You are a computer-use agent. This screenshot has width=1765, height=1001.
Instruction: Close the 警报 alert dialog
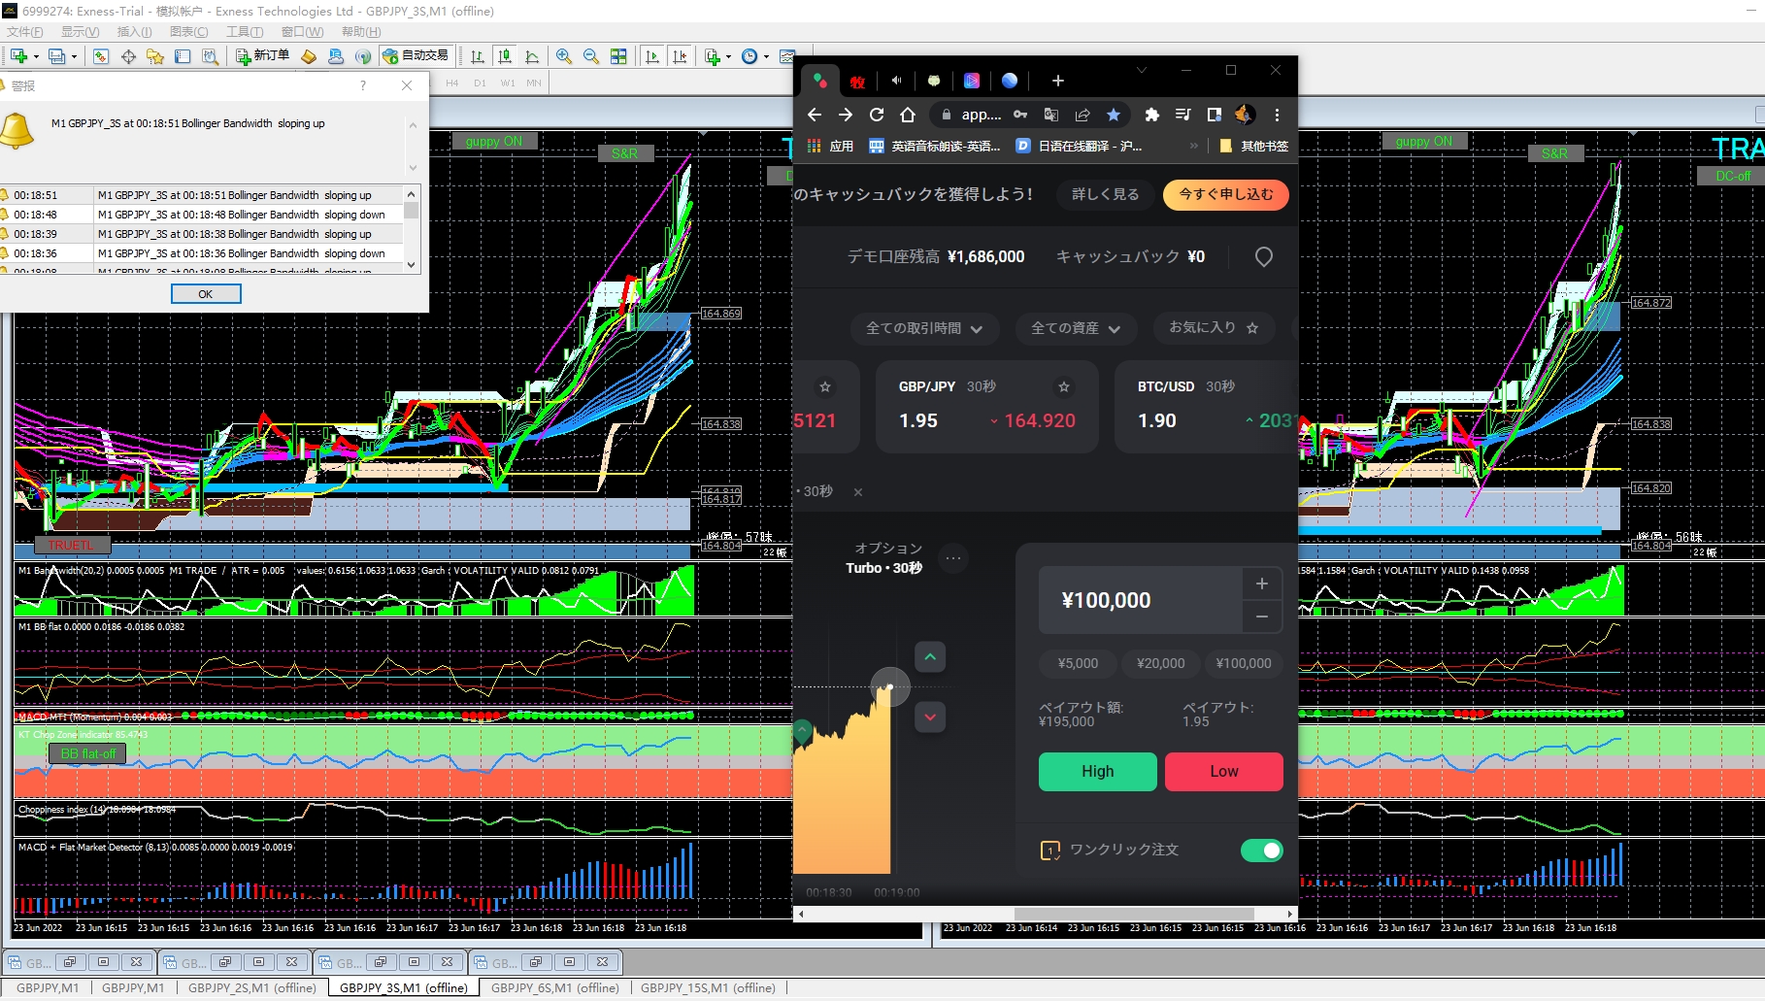tap(407, 85)
